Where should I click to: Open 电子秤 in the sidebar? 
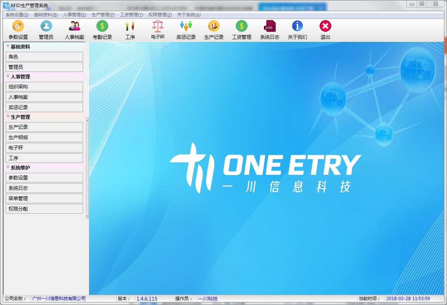tap(44, 148)
